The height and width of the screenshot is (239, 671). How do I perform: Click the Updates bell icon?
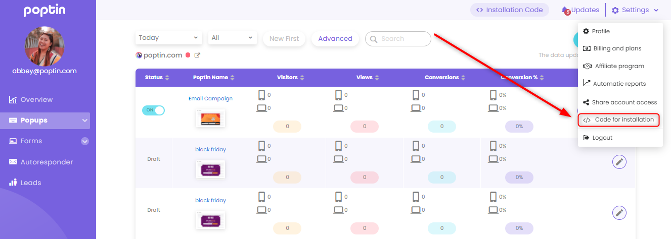click(566, 10)
